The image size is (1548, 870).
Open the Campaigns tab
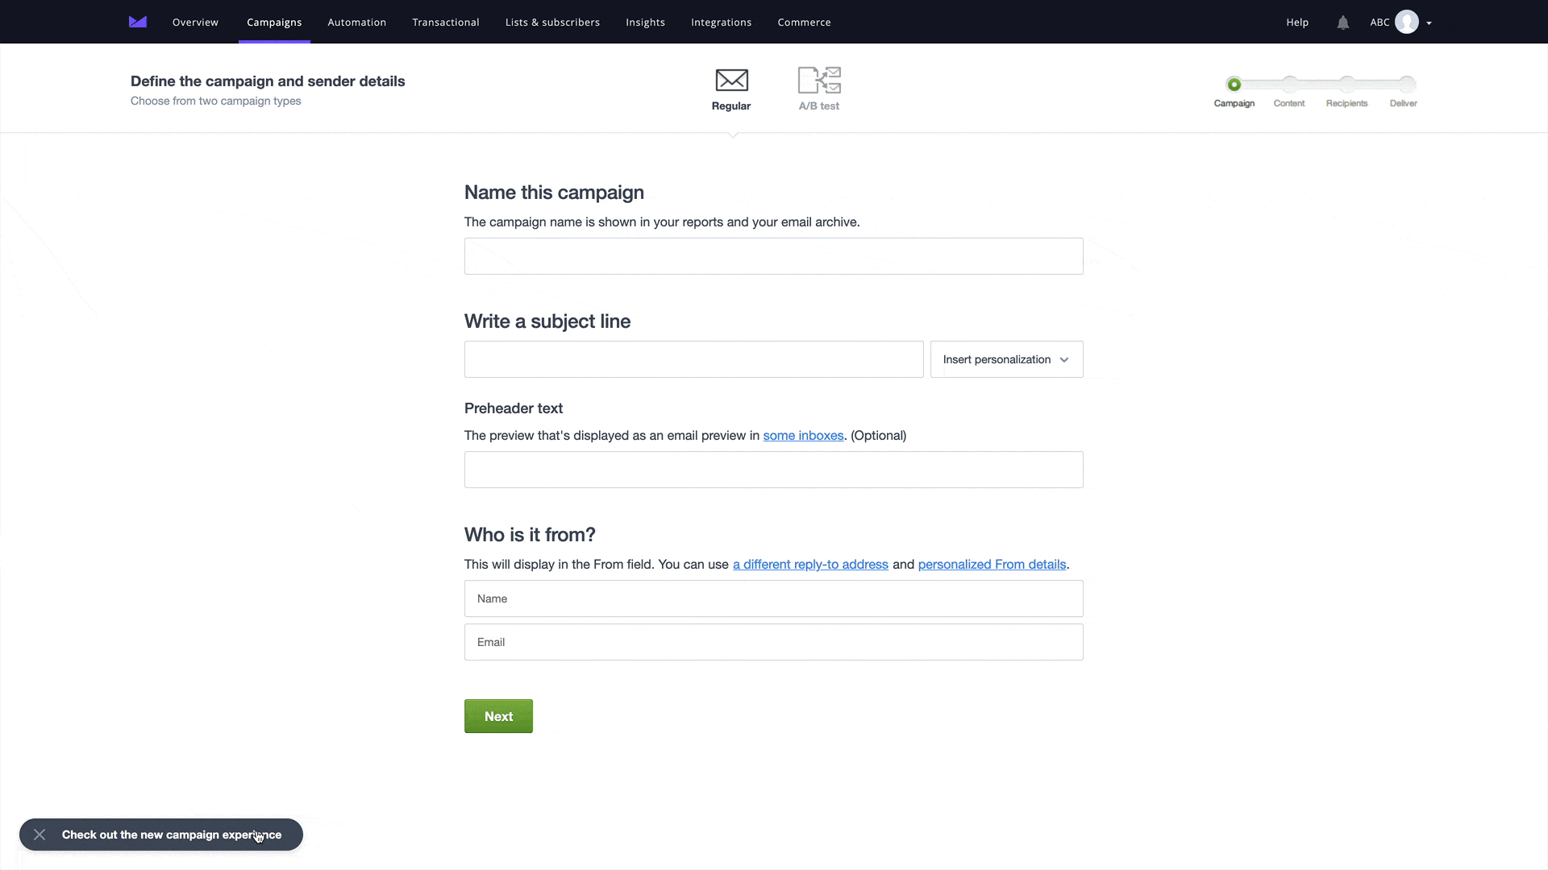(x=274, y=22)
